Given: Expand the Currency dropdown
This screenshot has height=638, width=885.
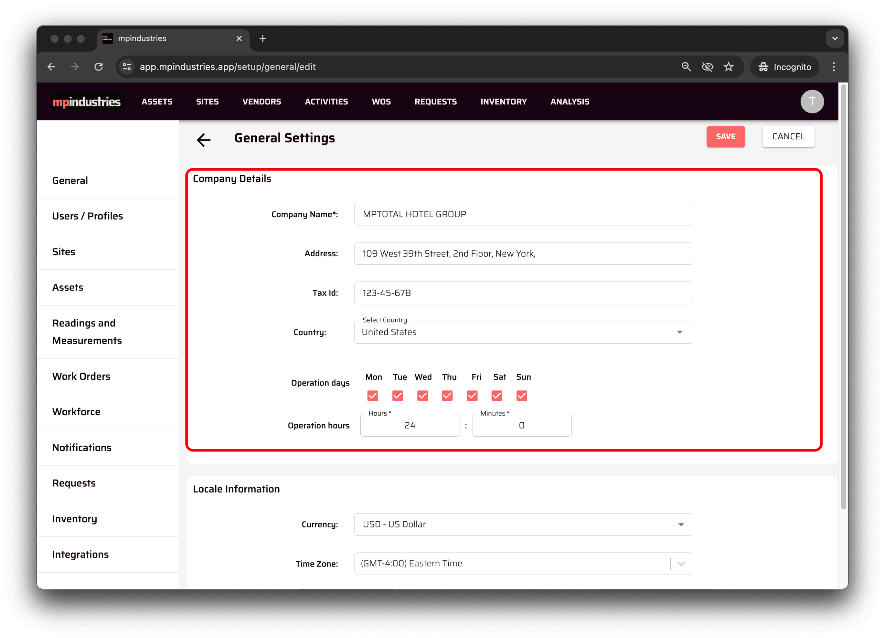Looking at the screenshot, I should coord(522,524).
